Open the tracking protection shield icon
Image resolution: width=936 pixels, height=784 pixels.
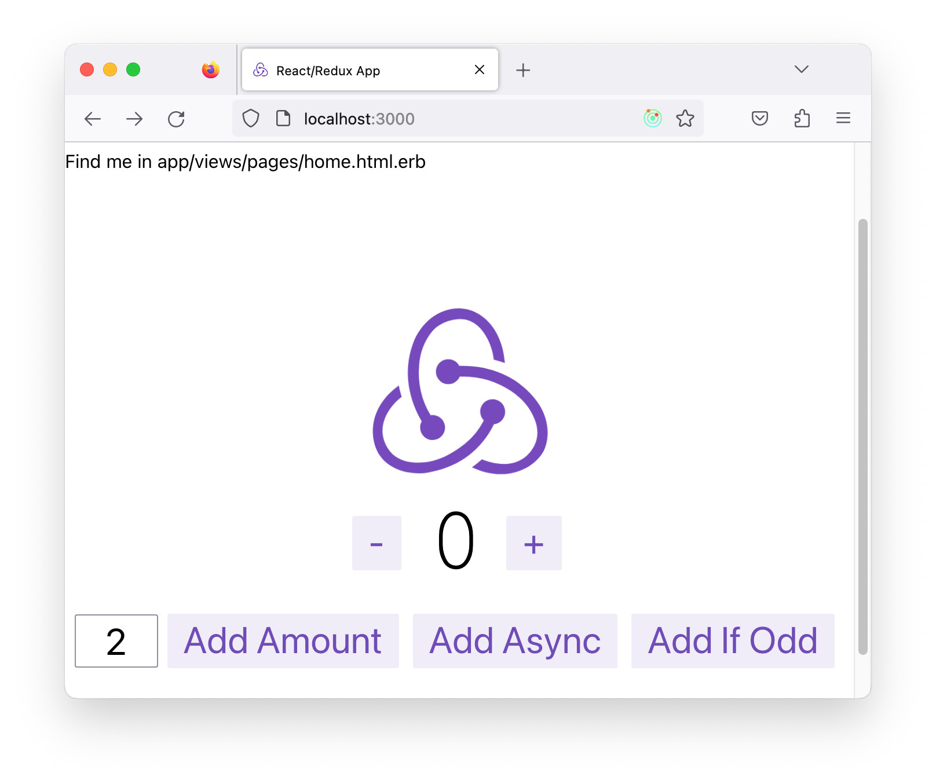coord(250,119)
